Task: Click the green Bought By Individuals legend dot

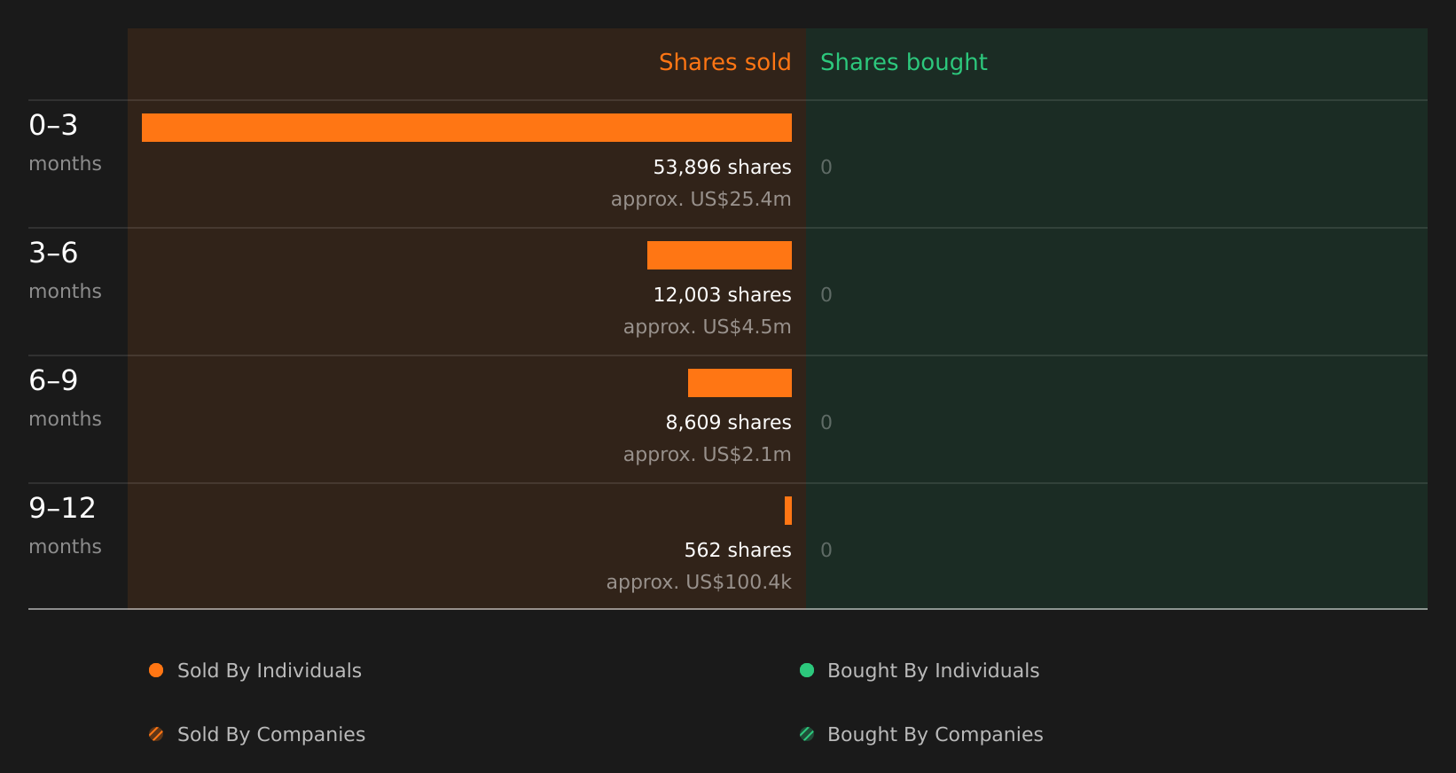Action: 807,670
